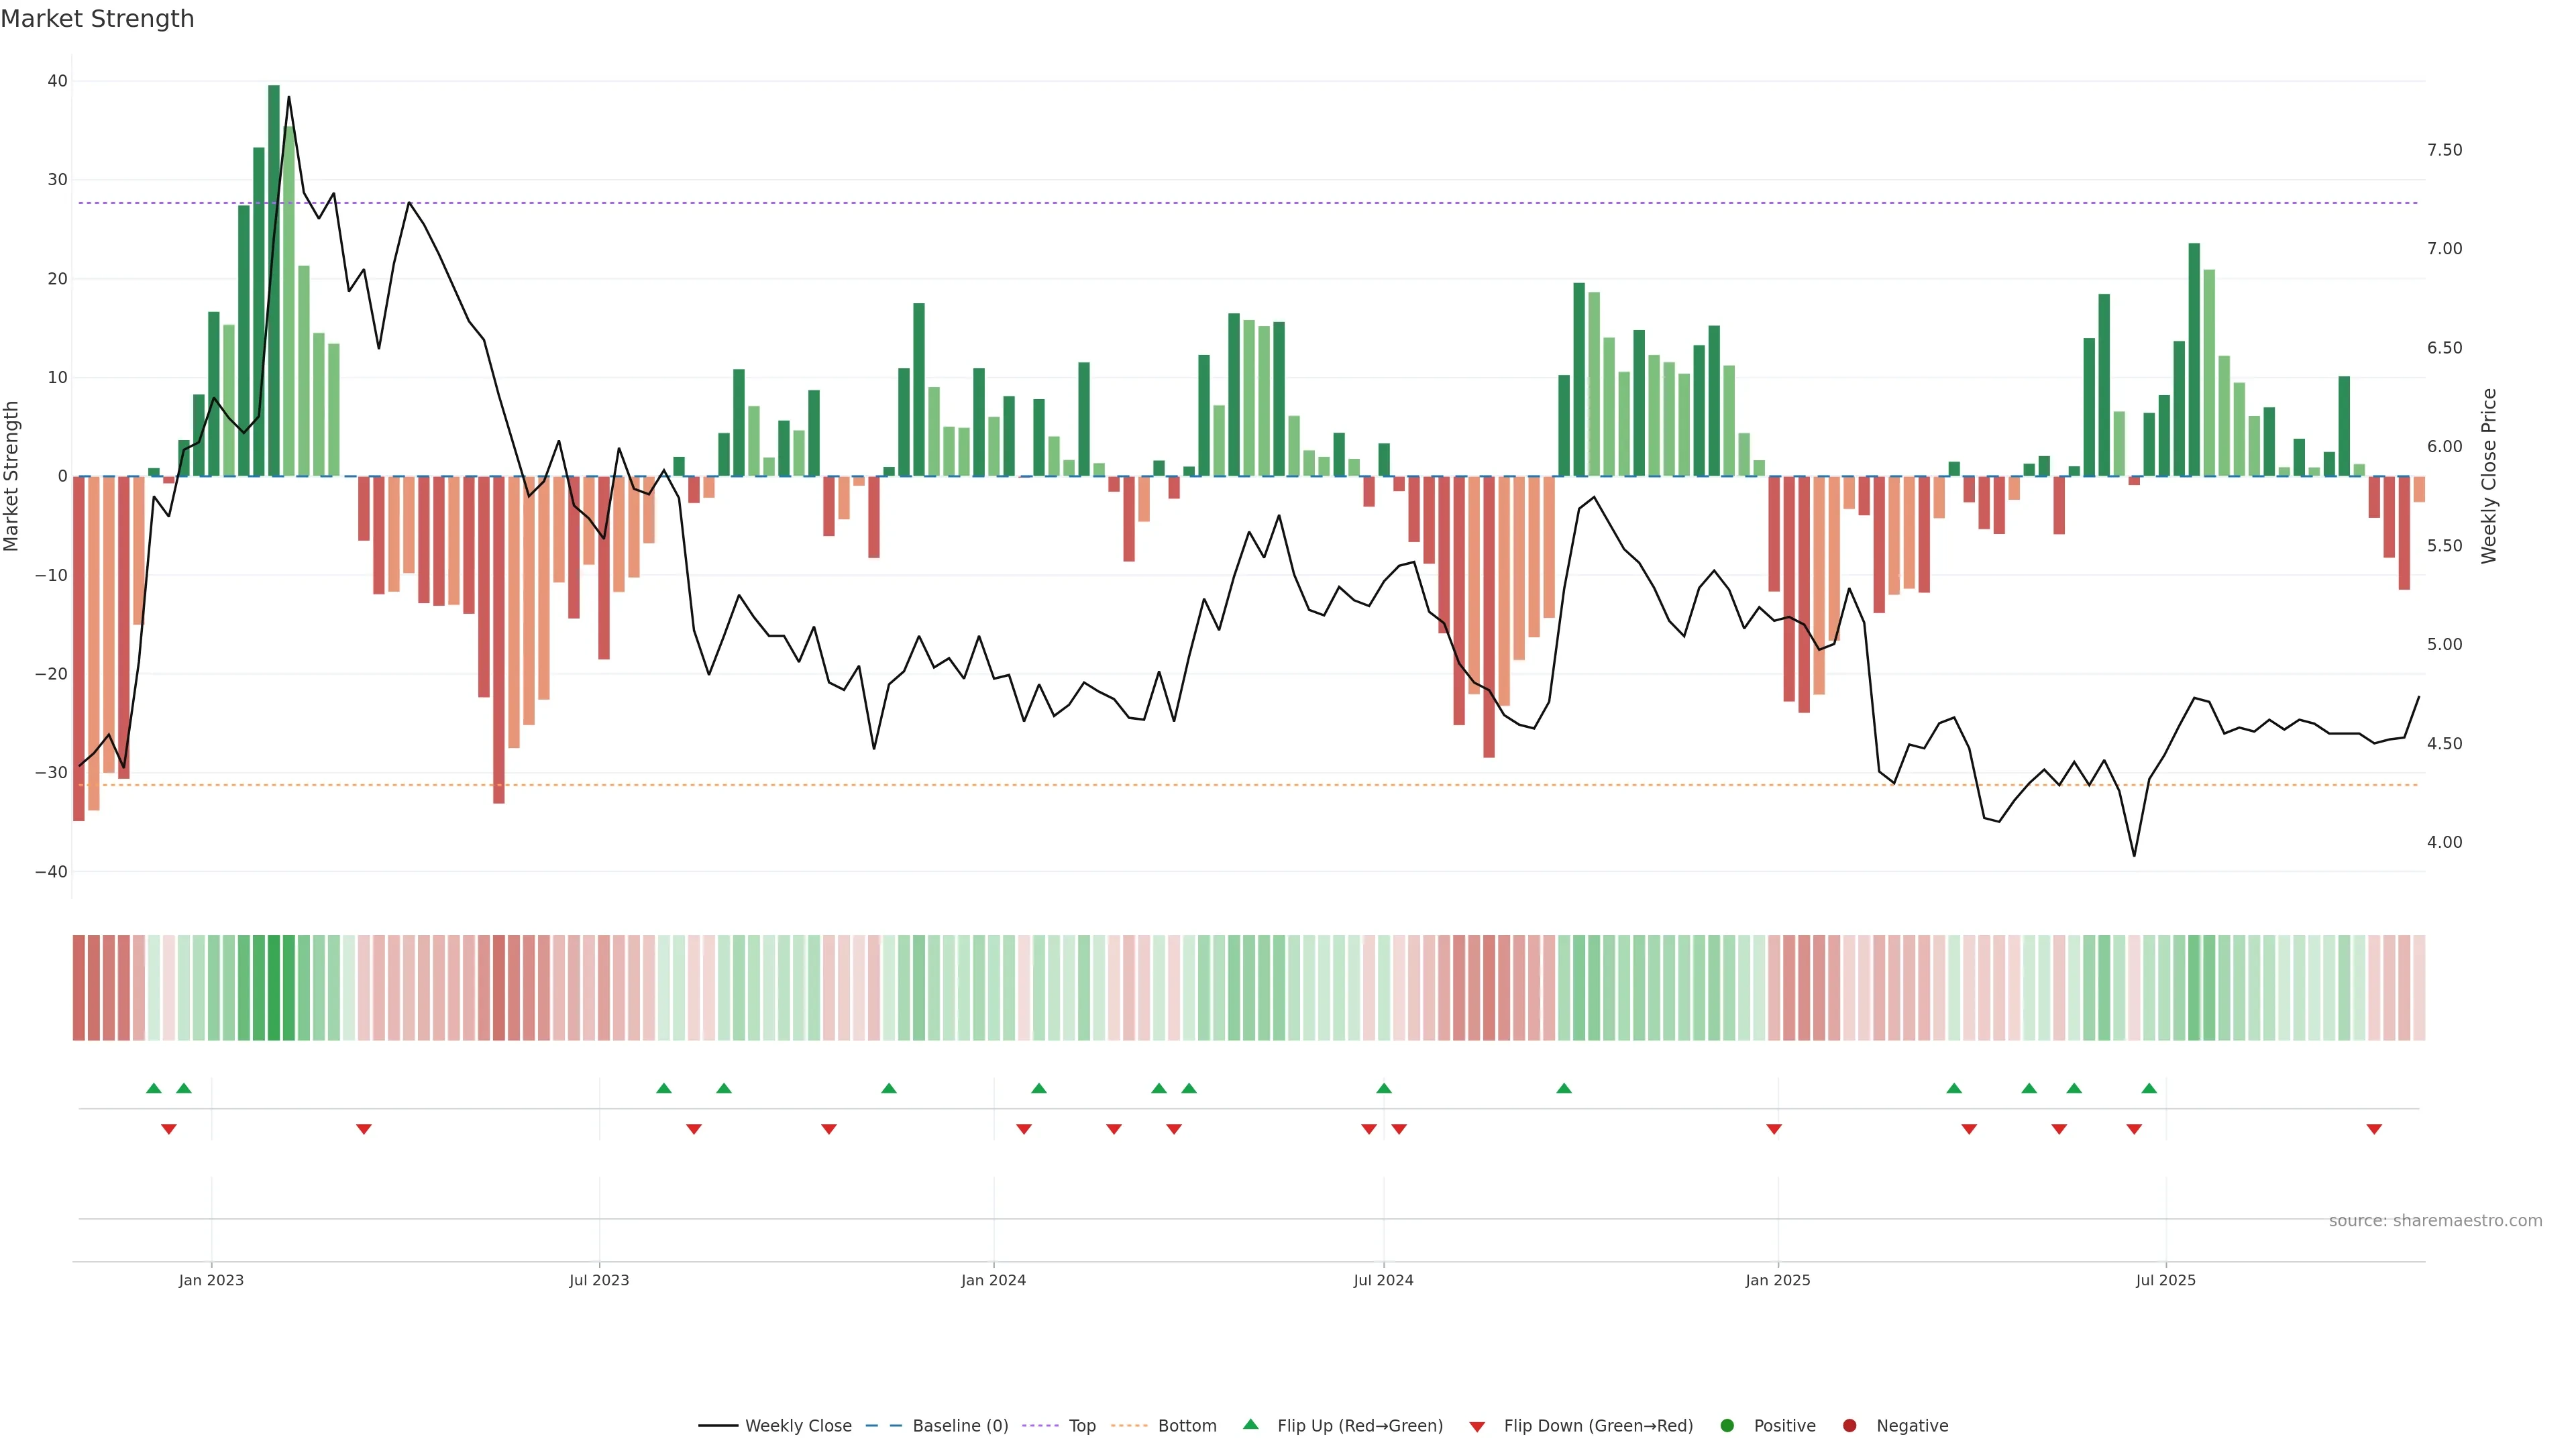Viewport: 2576px width, 1449px height.
Task: Click the Jul 2024 x-axis label
Action: point(1383,1280)
